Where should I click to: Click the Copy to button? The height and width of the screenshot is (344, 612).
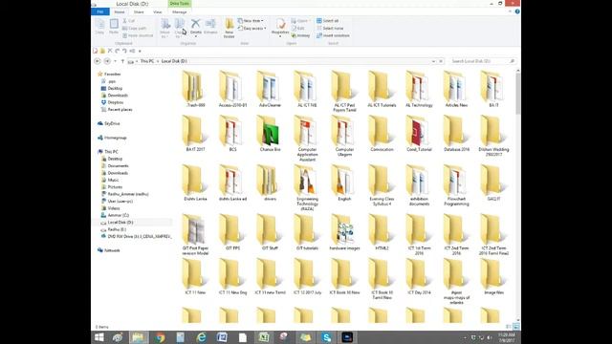click(179, 29)
